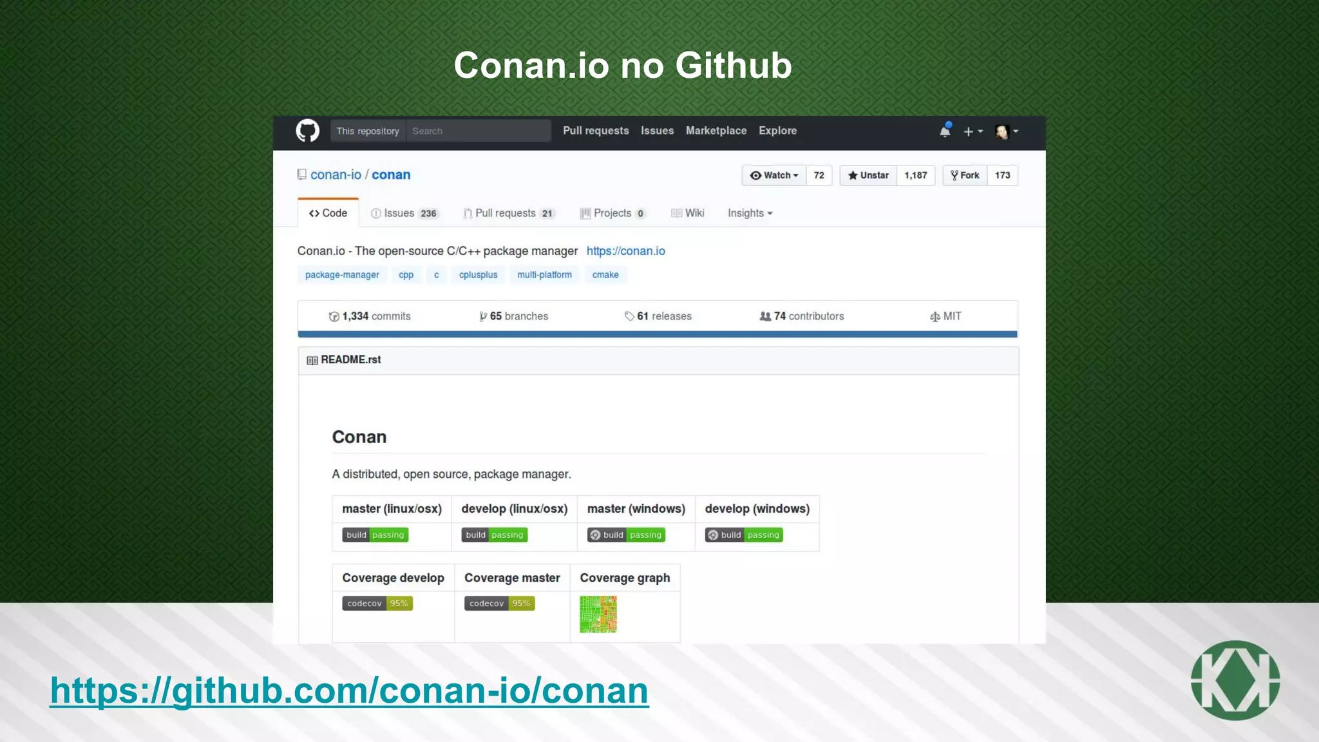
Task: Click the Conan README heading
Action: [359, 437]
